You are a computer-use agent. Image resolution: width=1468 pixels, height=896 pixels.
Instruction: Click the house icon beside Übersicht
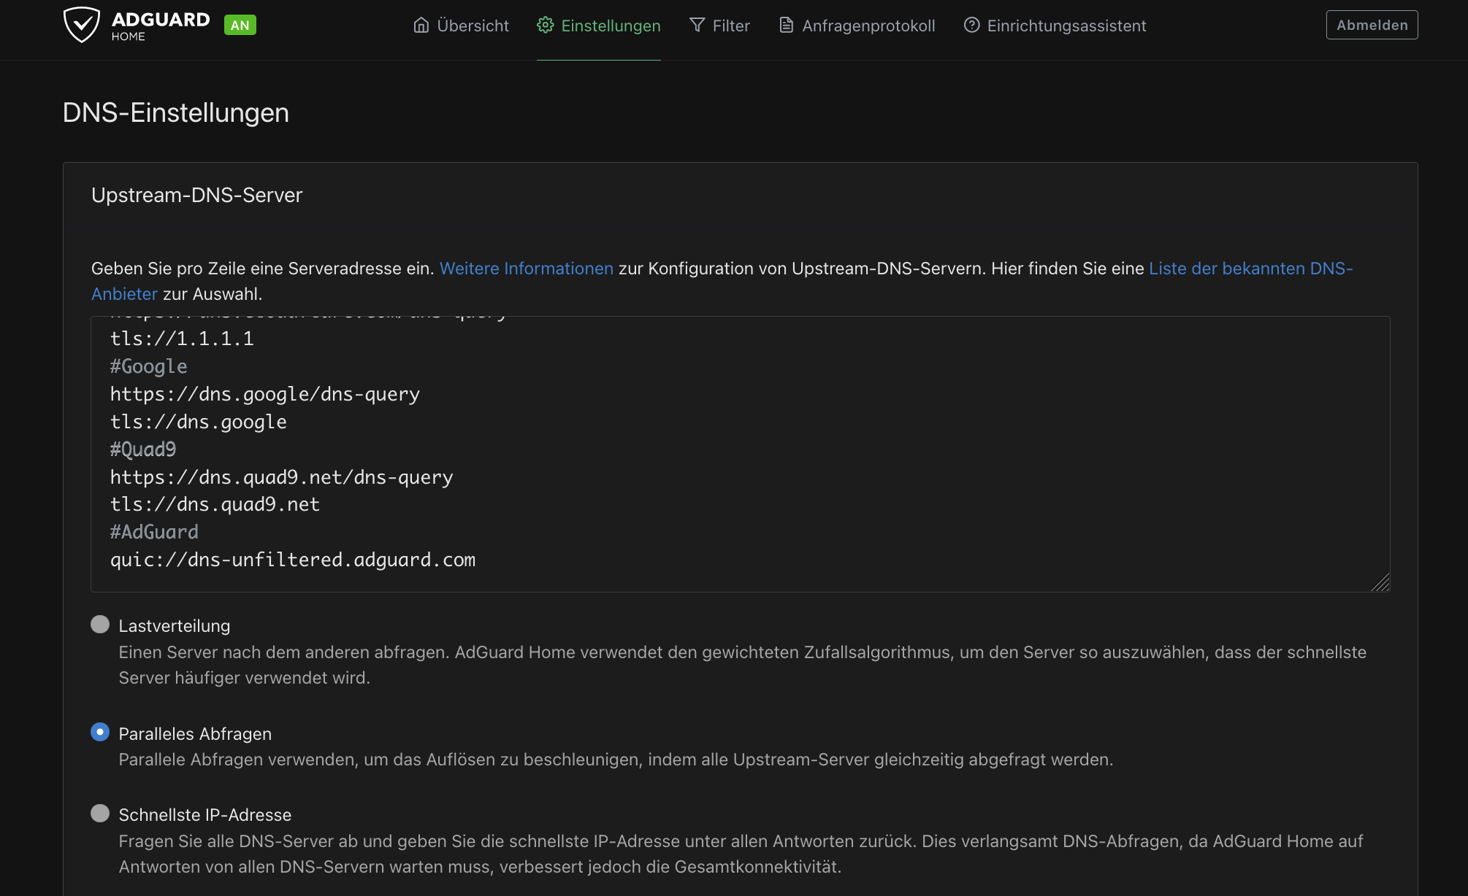[x=421, y=26]
